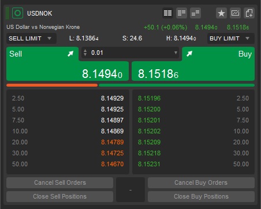Click ask volume 20.00 beside 8.15209
This screenshot has height=209, width=261.
(x=241, y=142)
